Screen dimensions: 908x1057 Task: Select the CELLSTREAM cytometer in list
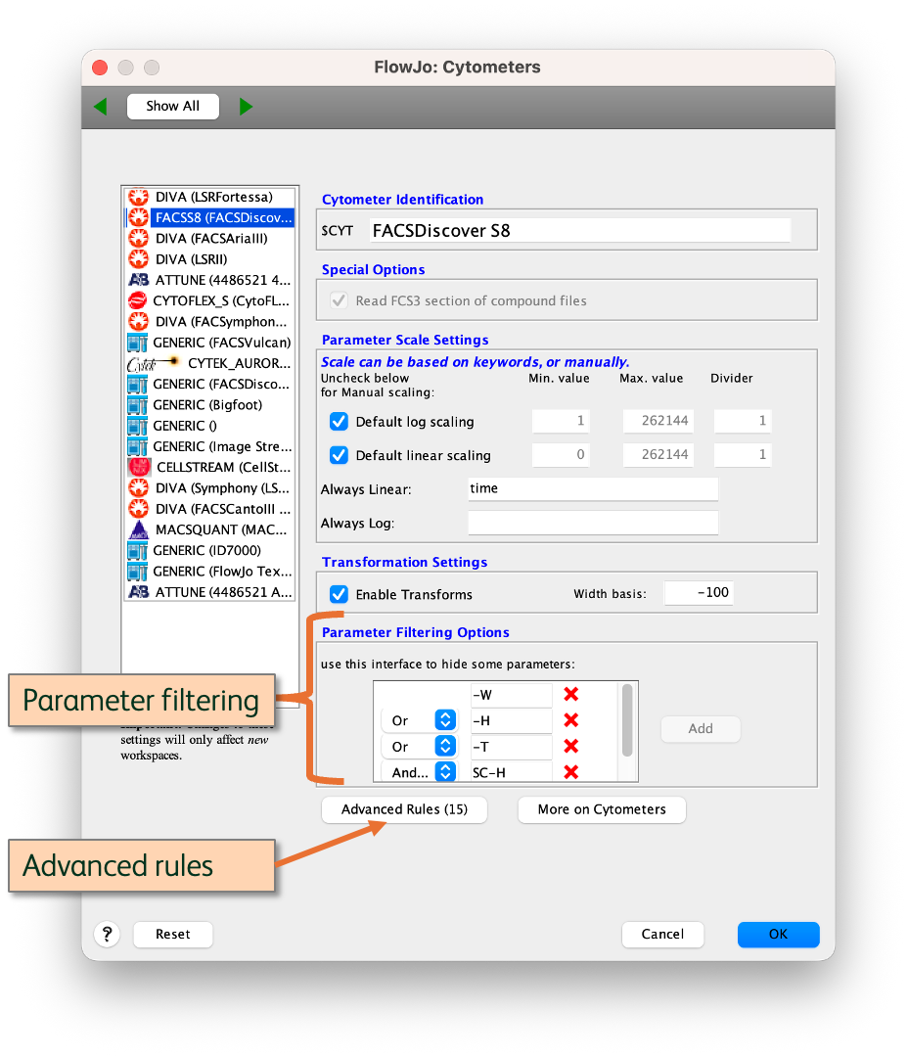209,467
